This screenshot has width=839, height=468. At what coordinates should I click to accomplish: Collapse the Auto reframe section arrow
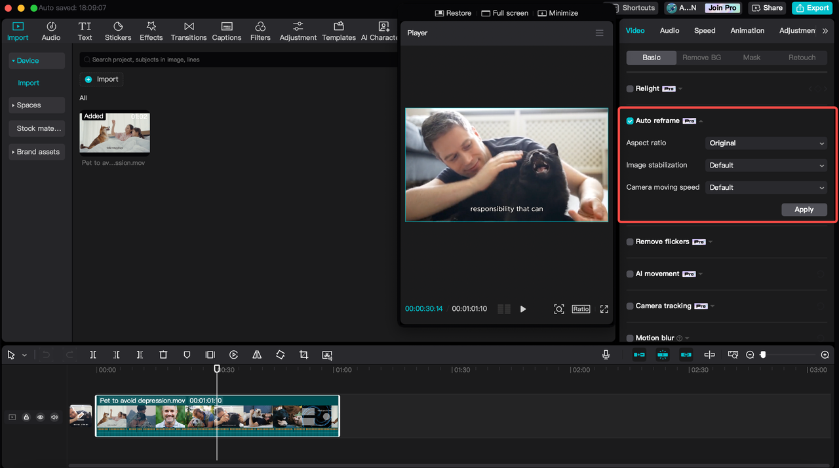[x=701, y=121]
